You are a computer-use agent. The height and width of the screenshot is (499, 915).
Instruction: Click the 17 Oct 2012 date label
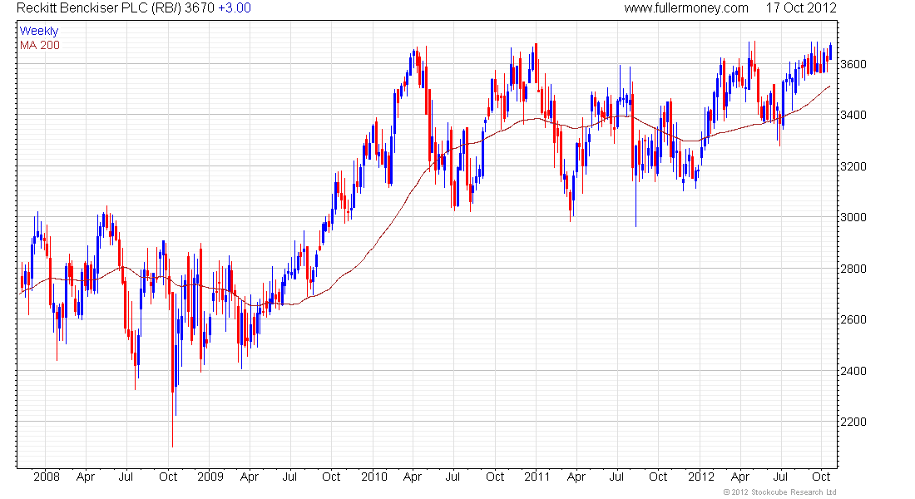[801, 8]
